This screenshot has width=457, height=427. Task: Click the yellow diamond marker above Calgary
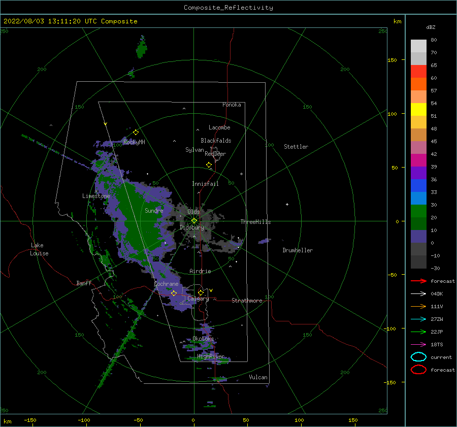(201, 292)
